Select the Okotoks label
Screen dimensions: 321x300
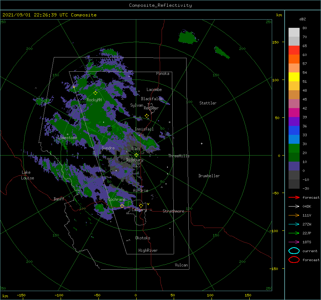click(143, 238)
